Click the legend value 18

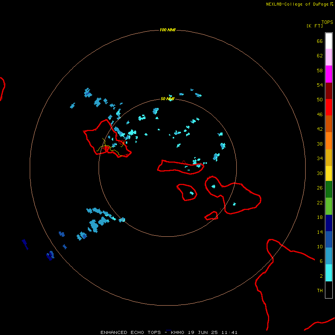[x=320, y=217]
